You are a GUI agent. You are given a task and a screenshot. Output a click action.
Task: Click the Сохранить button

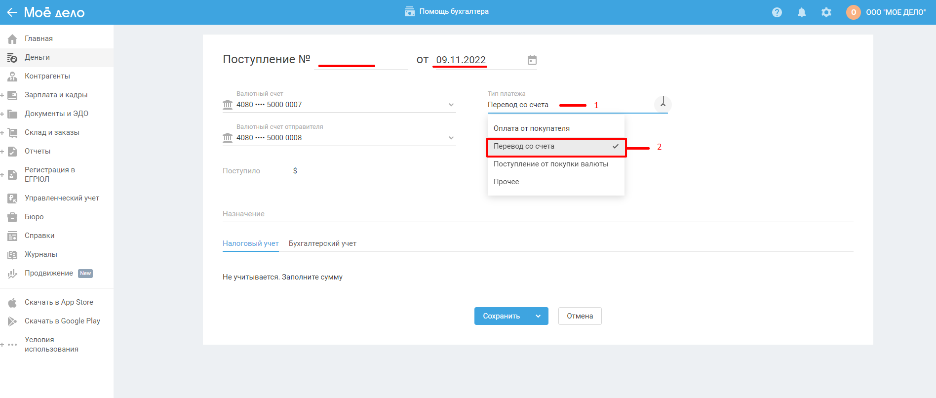pyautogui.click(x=501, y=316)
